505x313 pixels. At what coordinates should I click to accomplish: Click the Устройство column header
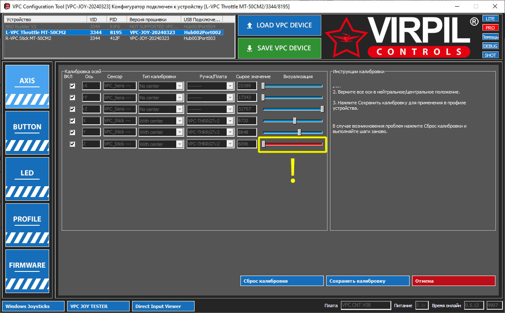pos(46,20)
